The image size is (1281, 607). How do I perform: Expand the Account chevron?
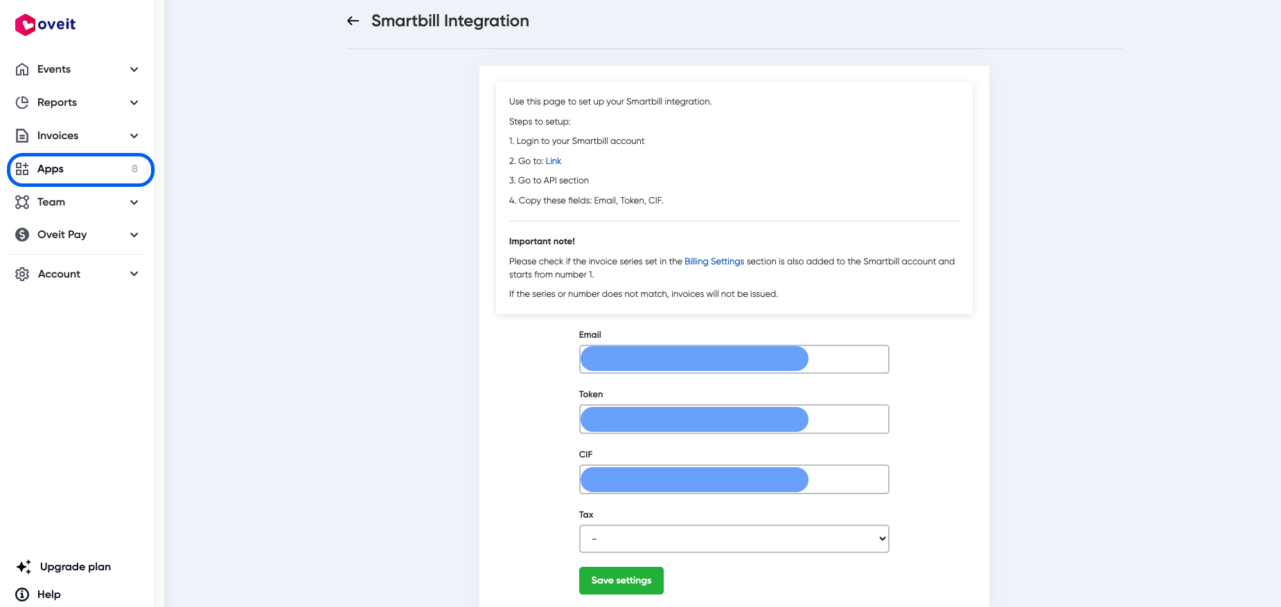pos(134,274)
